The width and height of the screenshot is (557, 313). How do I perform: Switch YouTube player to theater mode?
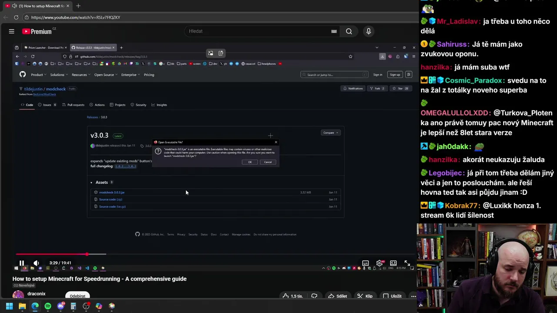pos(393,263)
